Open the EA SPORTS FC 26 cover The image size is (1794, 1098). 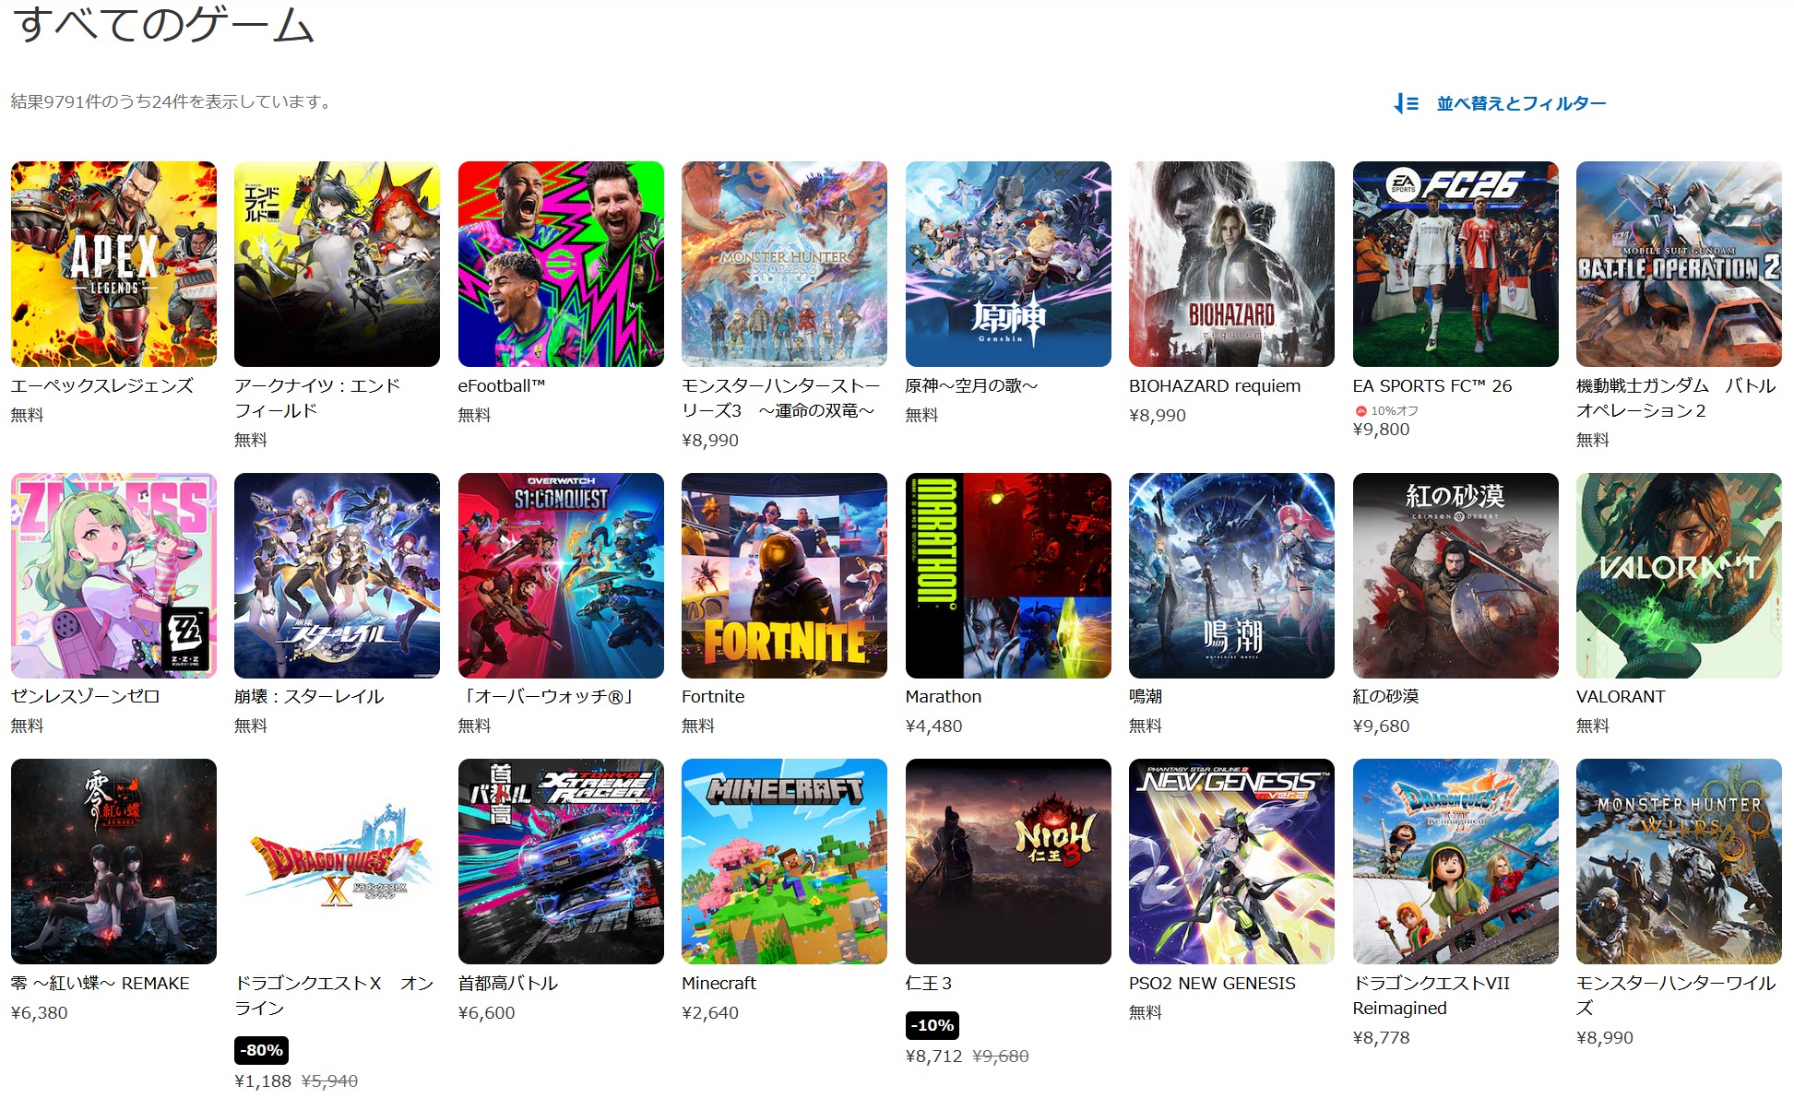pos(1455,264)
